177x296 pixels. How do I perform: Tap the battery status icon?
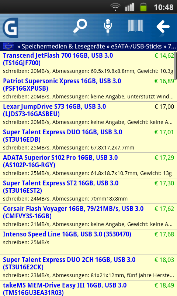143,7
